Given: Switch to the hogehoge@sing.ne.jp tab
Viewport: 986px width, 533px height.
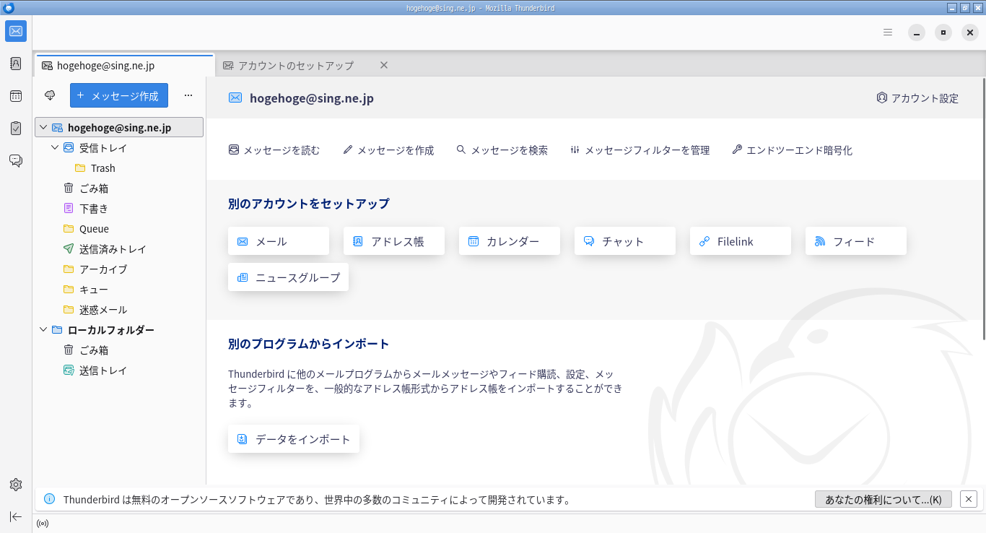Looking at the screenshot, I should [x=125, y=65].
